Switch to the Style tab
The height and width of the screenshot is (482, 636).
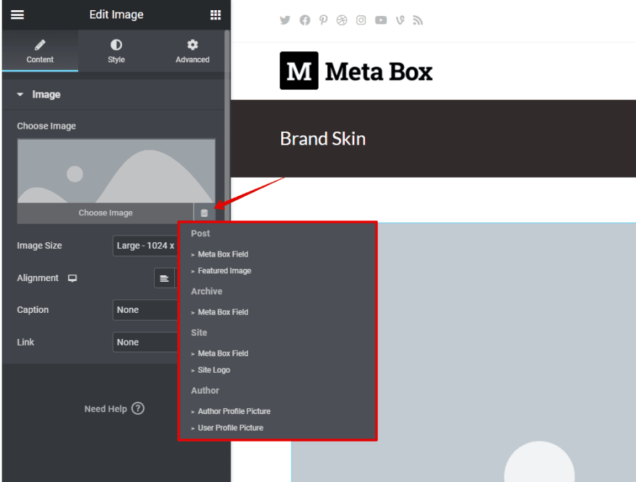click(x=116, y=51)
